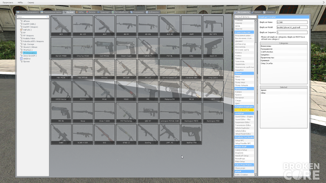Switch to the Транспорт tab
The height and width of the screenshot is (183, 326).
click(103, 12)
